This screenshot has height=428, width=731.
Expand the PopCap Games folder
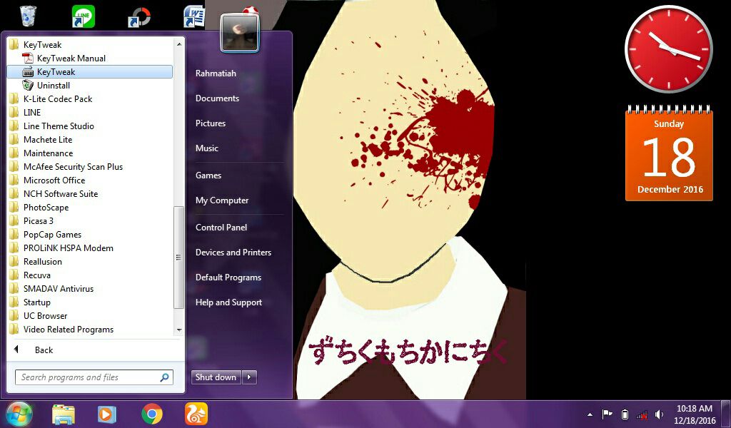point(52,234)
